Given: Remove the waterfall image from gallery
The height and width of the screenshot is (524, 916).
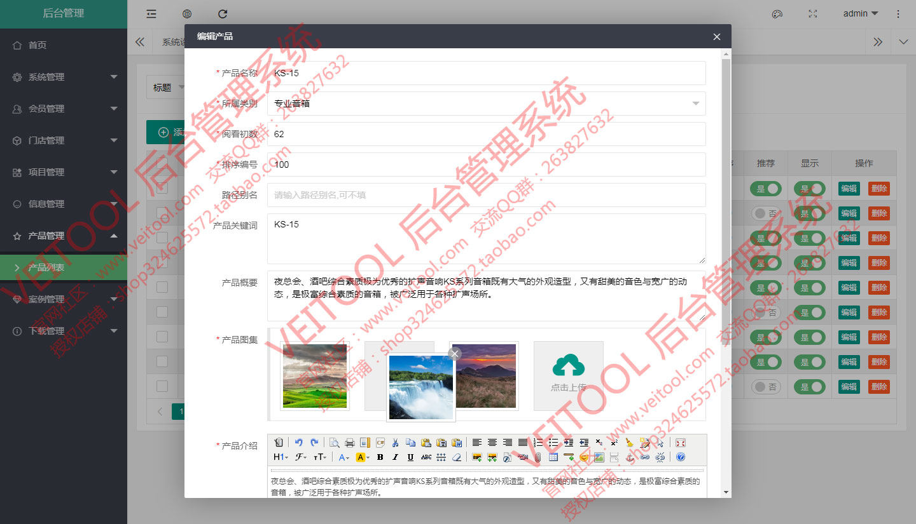Looking at the screenshot, I should (x=454, y=354).
